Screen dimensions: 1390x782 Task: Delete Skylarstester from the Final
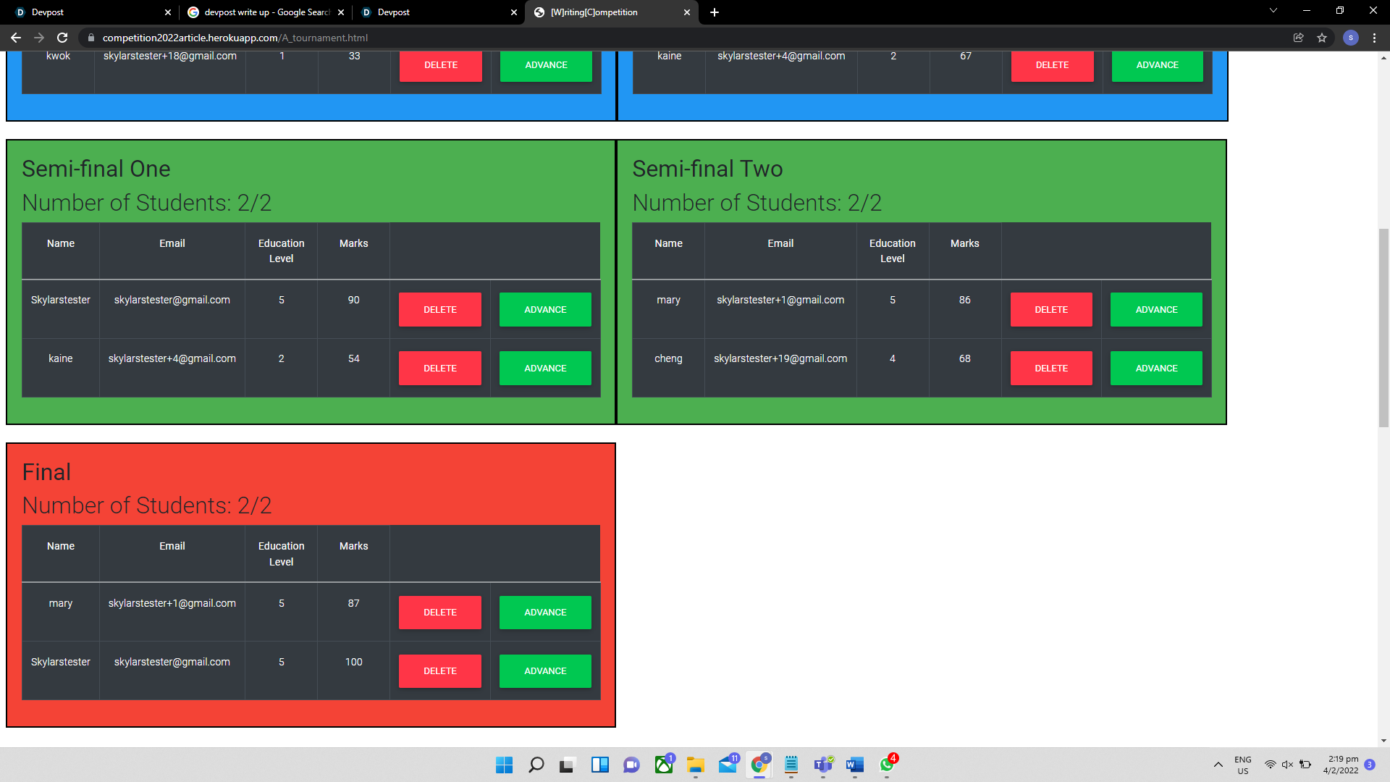439,671
